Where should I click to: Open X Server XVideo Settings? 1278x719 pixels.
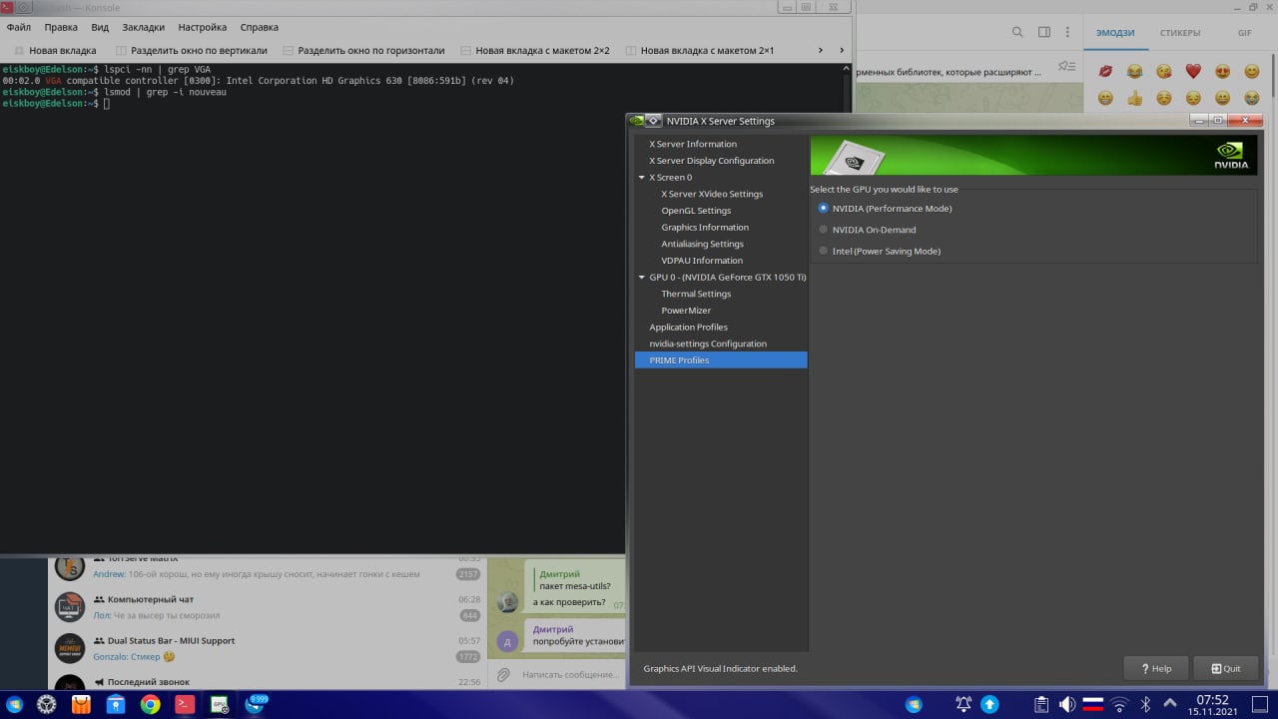[712, 194]
